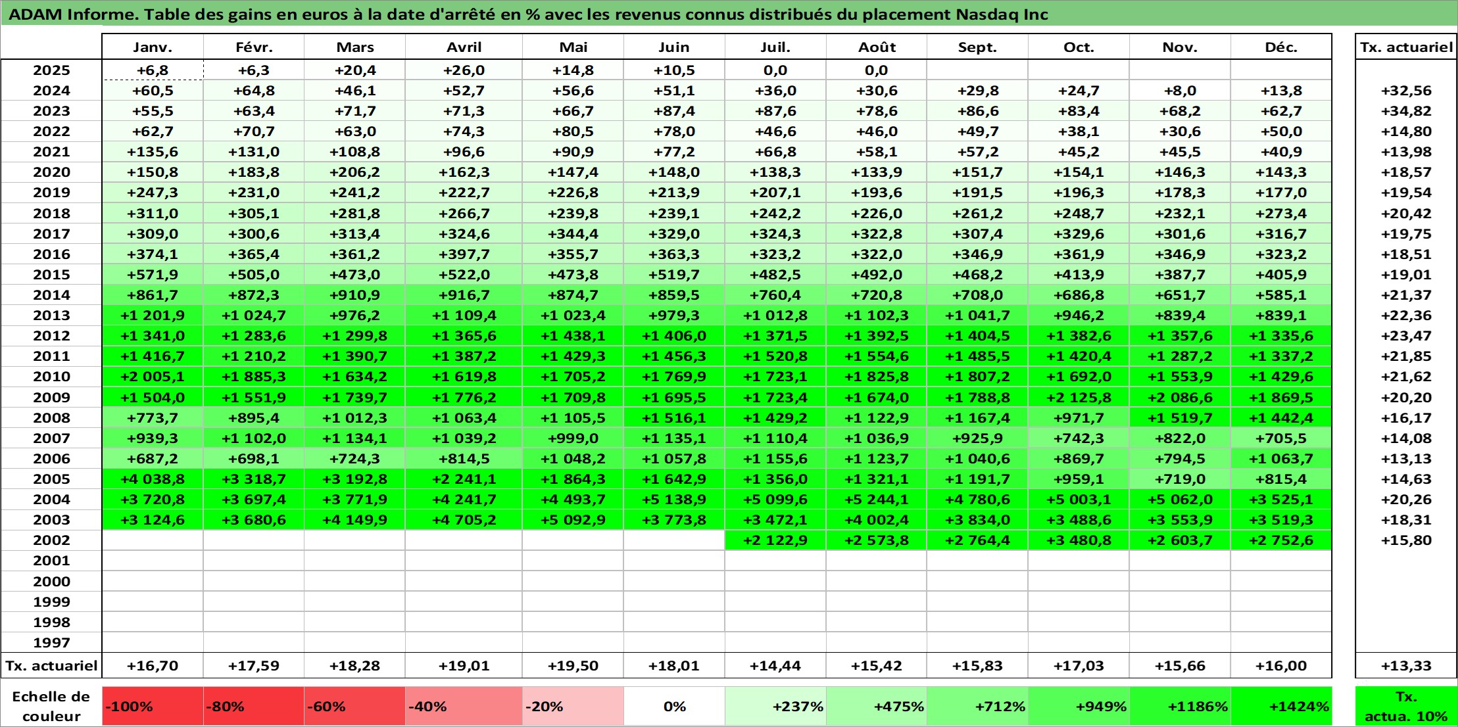
Task: Click the Mai column header
Action: (573, 47)
